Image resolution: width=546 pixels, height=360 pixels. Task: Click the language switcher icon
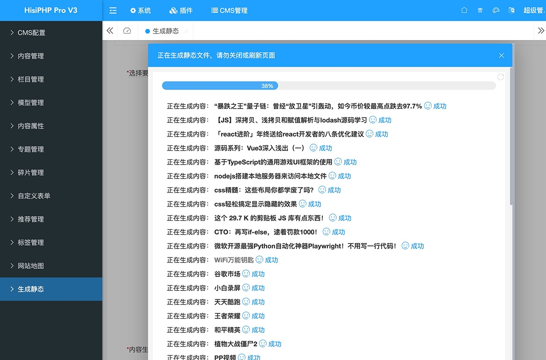[x=511, y=10]
